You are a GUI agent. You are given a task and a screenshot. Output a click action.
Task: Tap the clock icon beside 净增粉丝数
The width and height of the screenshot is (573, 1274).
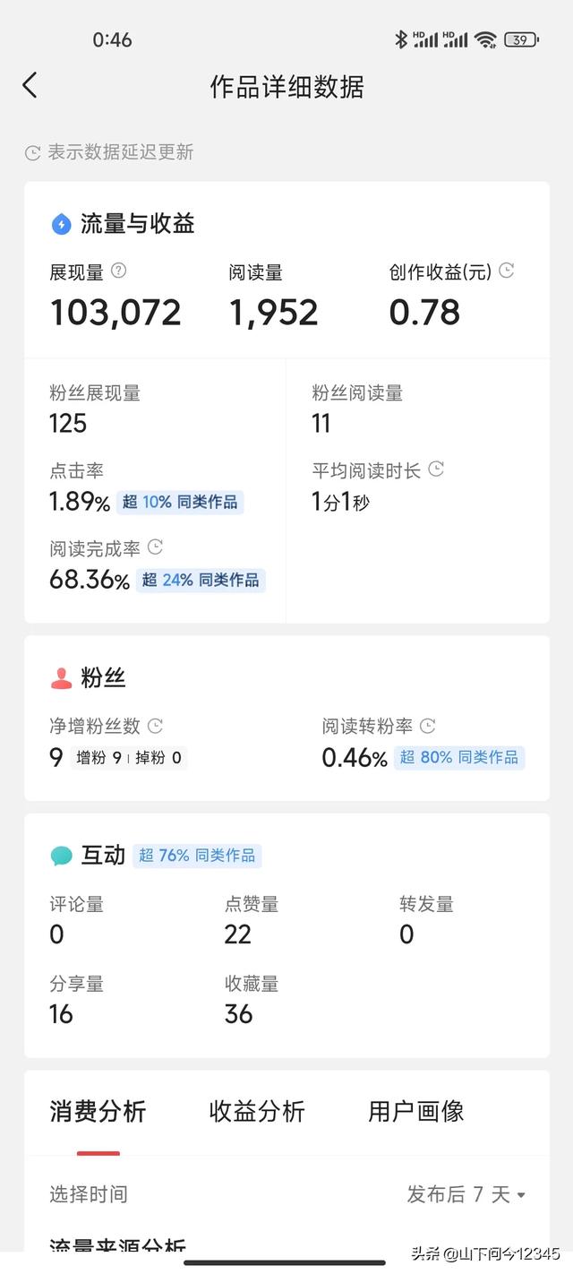(x=155, y=725)
